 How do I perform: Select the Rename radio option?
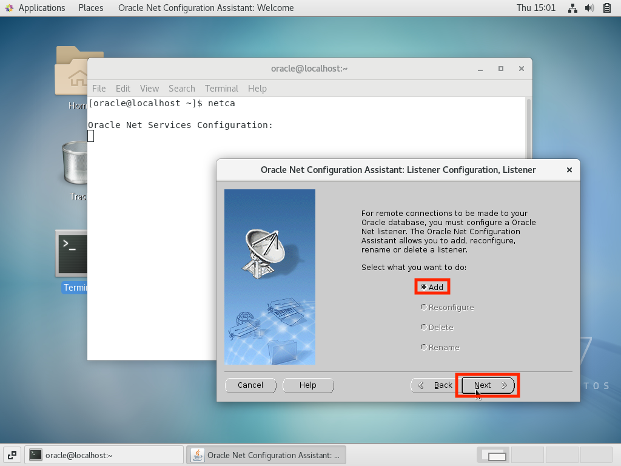click(440, 348)
